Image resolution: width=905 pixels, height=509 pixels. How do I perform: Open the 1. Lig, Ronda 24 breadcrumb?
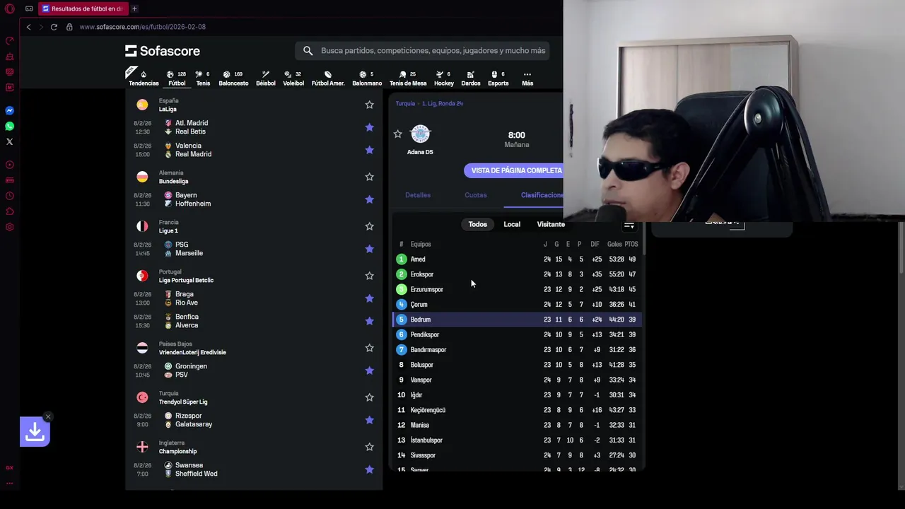coord(443,103)
